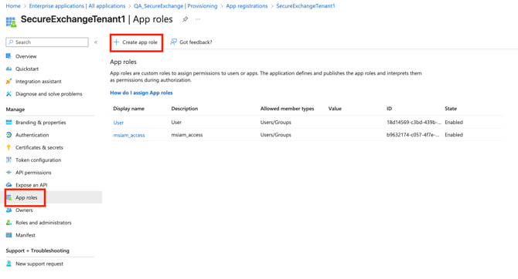Focus the sidebar Search field

pos(47,42)
